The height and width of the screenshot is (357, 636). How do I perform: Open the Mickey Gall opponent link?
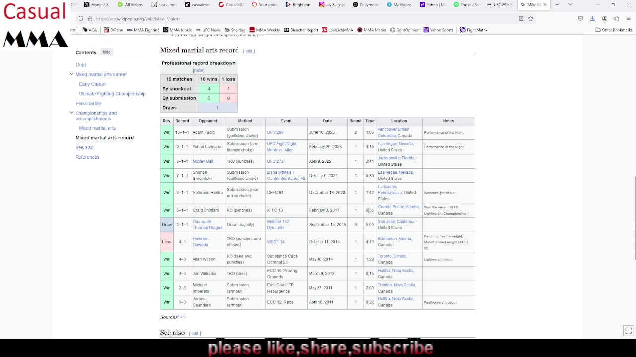203,161
